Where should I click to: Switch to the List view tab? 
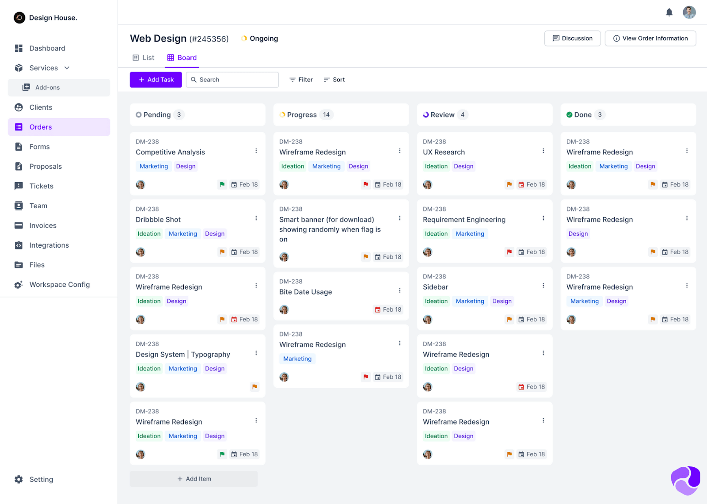coord(144,58)
